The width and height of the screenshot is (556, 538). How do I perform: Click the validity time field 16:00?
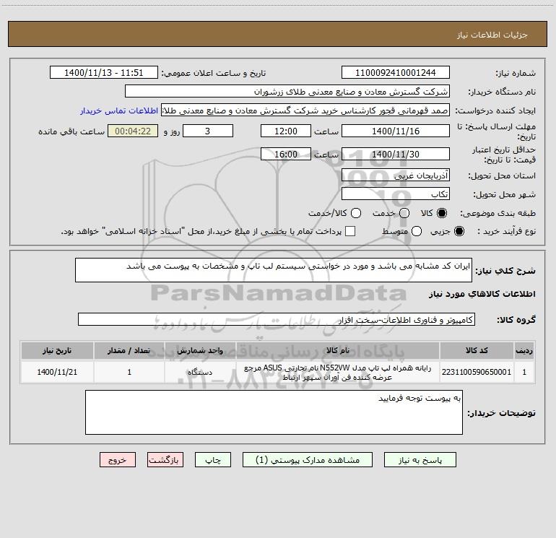click(x=286, y=154)
